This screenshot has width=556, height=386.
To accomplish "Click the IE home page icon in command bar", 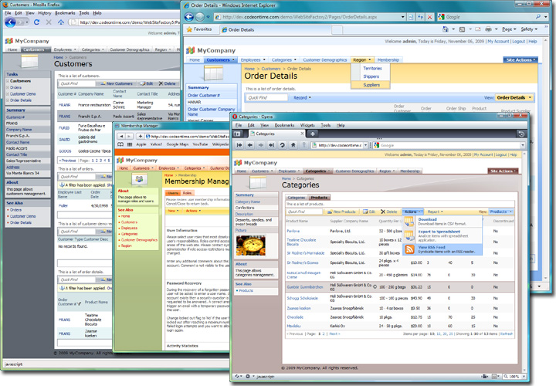I will [x=446, y=29].
